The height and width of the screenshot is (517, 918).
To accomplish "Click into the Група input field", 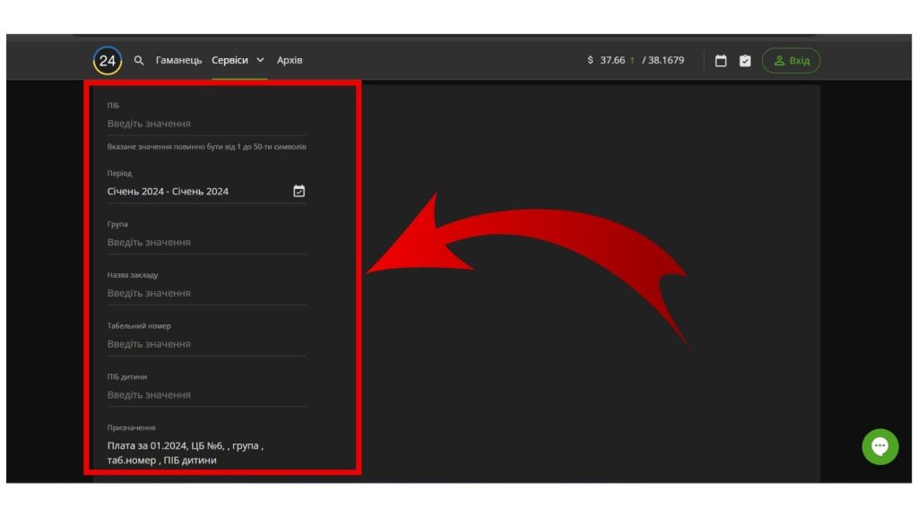I will coord(206,242).
